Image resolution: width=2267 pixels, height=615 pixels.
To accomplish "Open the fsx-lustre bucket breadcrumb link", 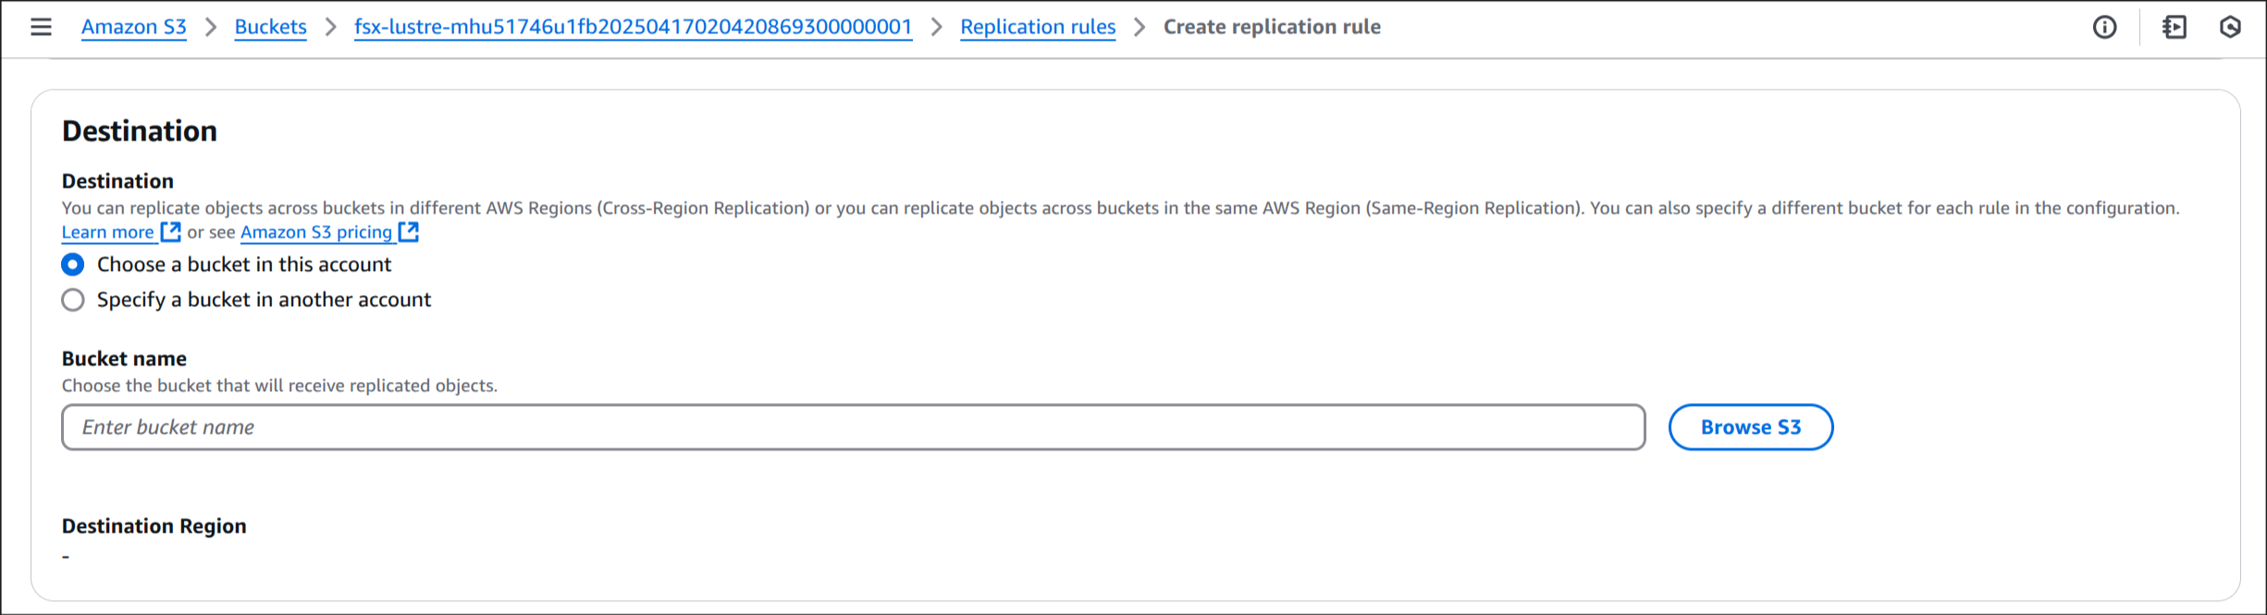I will [x=633, y=27].
